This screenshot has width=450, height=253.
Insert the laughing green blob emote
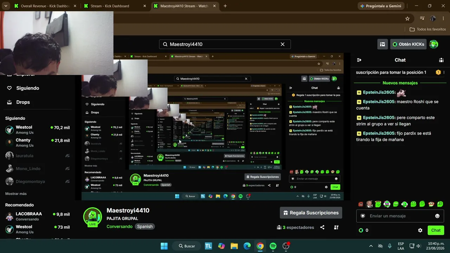396,204
